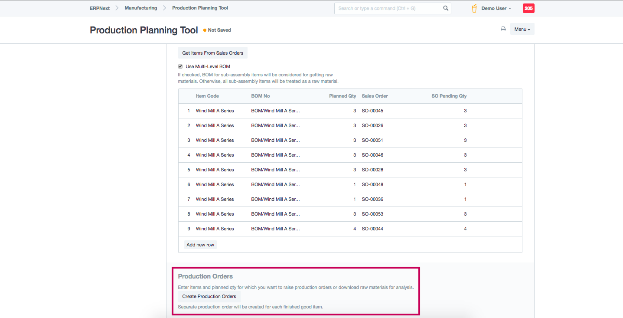This screenshot has width=623, height=318.
Task: Click Add new row button
Action: tap(200, 245)
